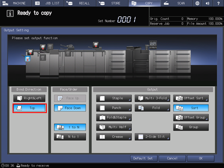Choose Face Down output
Viewport: 224px width, 168px height.
tap(70, 108)
